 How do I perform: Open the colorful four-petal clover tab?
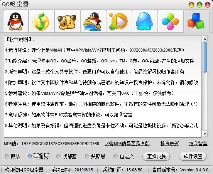170,21
